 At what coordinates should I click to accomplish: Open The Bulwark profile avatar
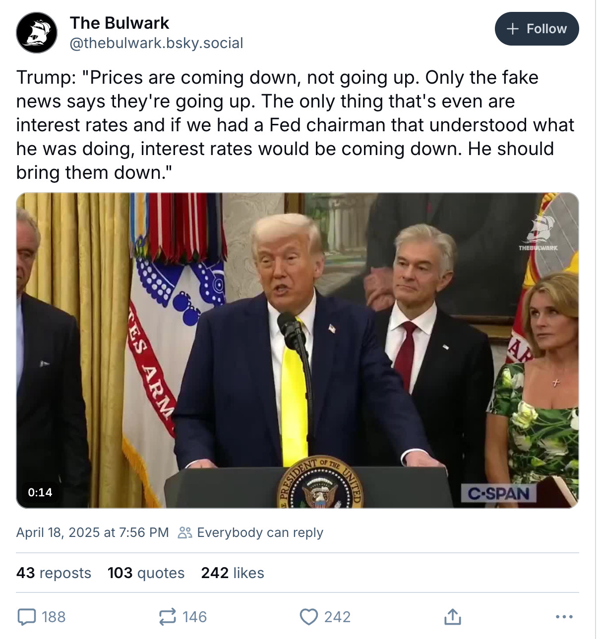(x=37, y=33)
